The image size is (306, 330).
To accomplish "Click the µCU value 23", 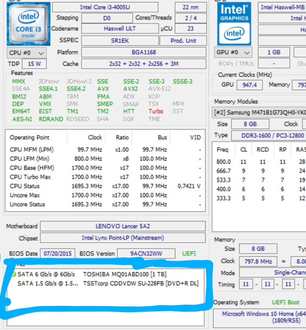I will 190,28.
